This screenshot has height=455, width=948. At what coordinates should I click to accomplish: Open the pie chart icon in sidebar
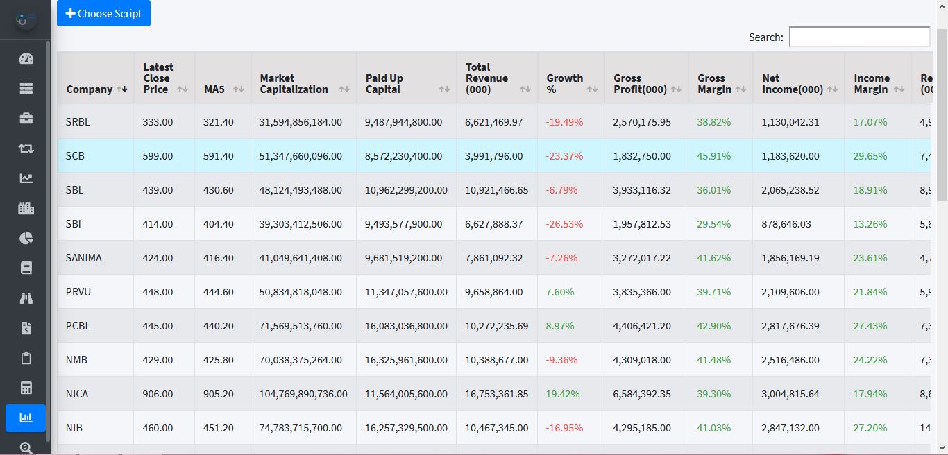tap(26, 239)
